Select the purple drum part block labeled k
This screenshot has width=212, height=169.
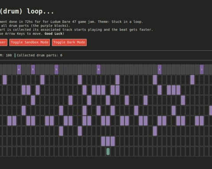tap(33, 70)
